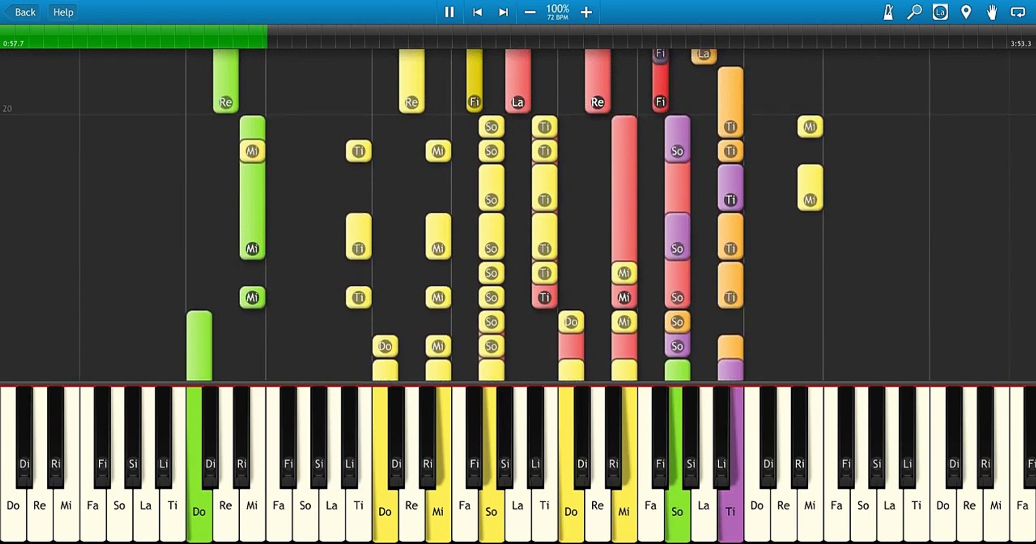Screen dimensions: 1036x544
Task: Toggle pause on the currently playing song
Action: click(x=449, y=12)
